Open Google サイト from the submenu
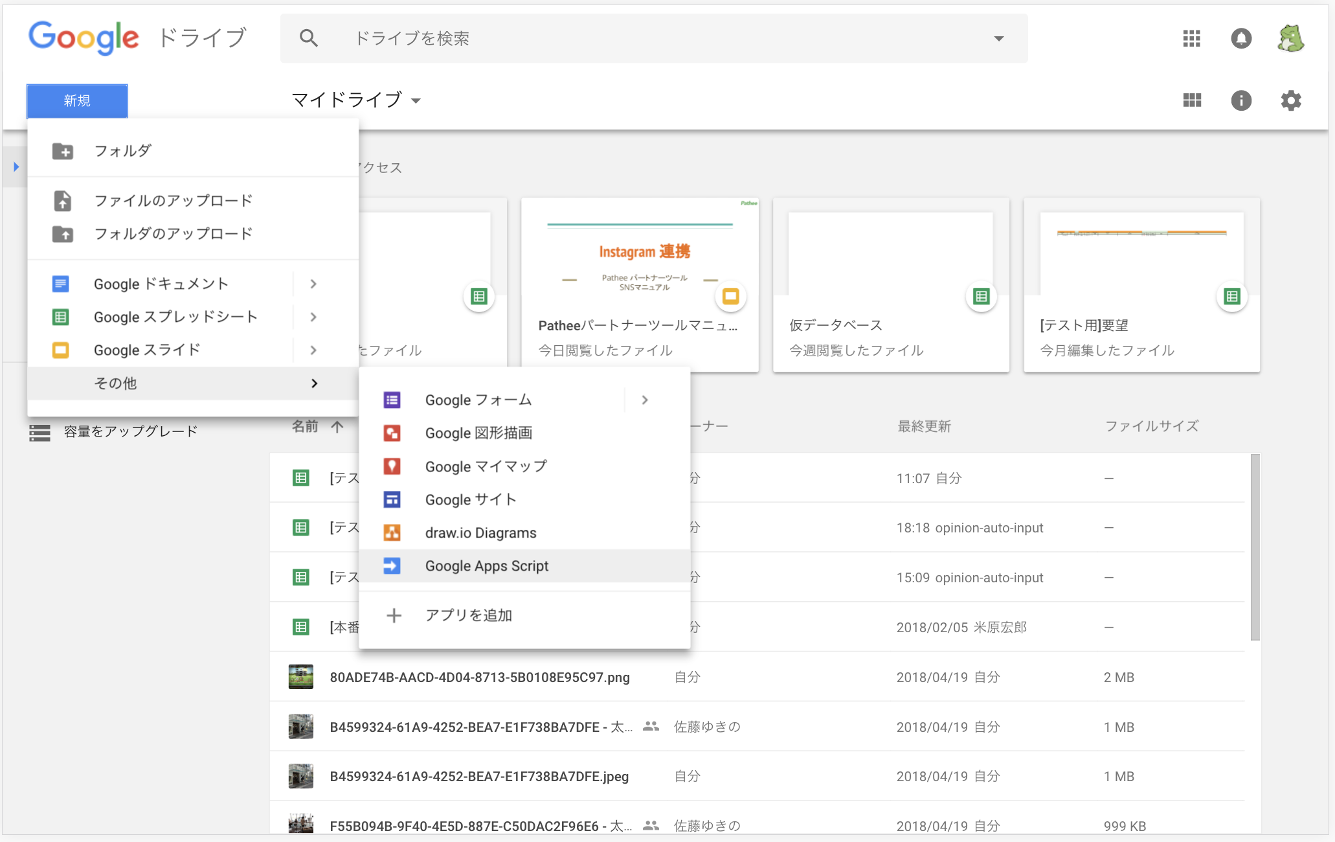 click(x=470, y=499)
